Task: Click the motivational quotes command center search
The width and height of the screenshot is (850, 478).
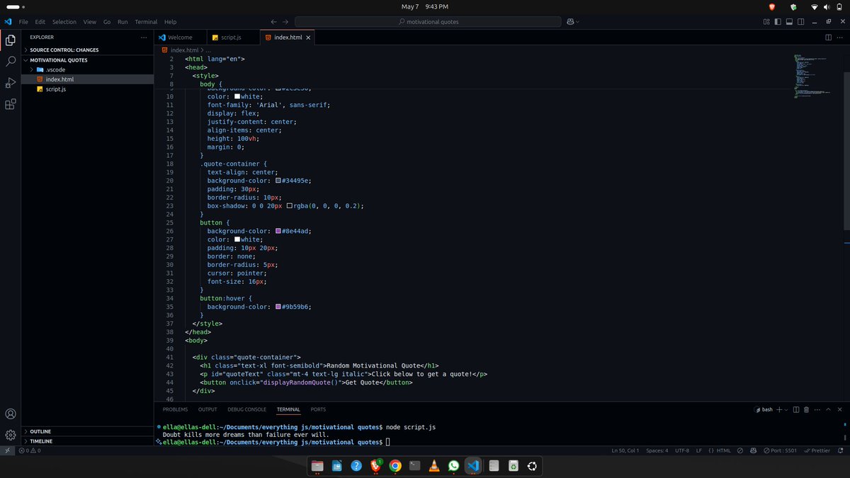Action: (427, 22)
